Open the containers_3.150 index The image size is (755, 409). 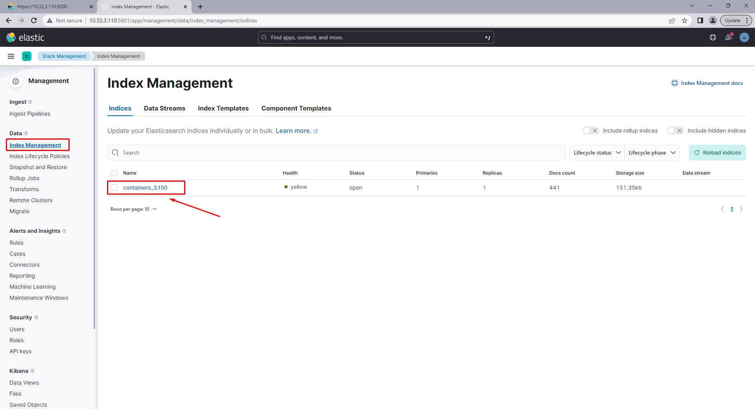pos(145,188)
